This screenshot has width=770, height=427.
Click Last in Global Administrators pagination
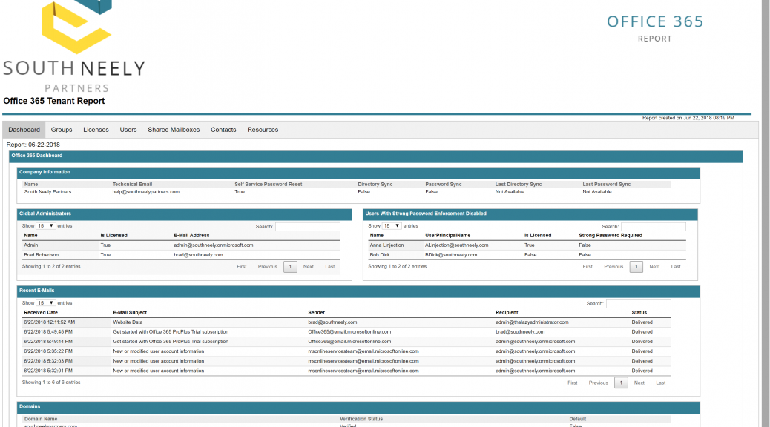330,267
